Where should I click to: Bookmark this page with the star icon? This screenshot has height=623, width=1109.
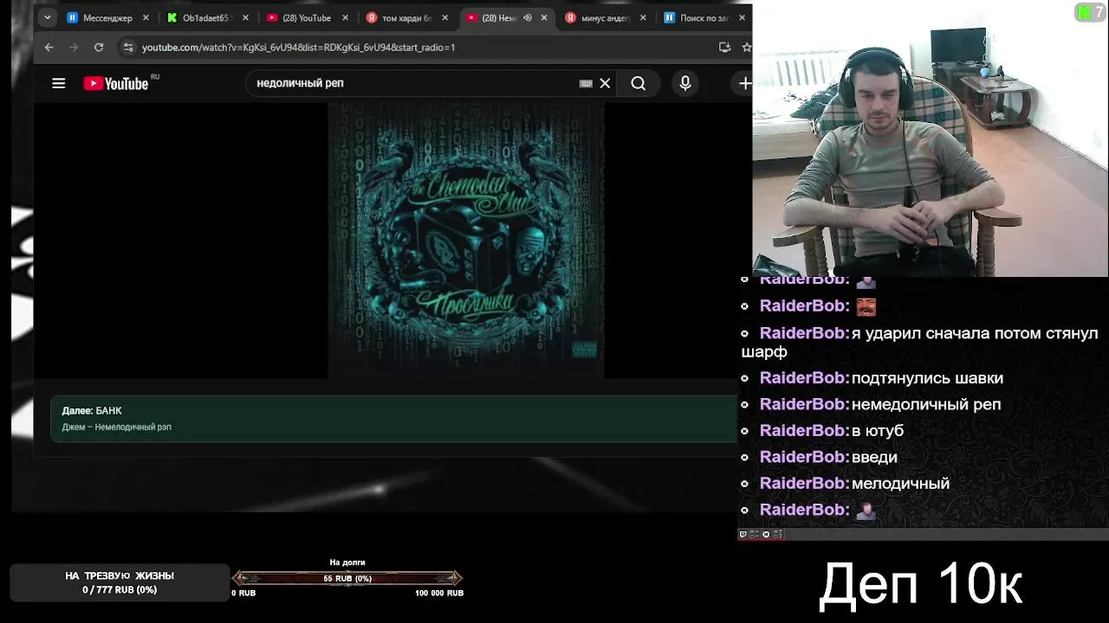pyautogui.click(x=746, y=48)
